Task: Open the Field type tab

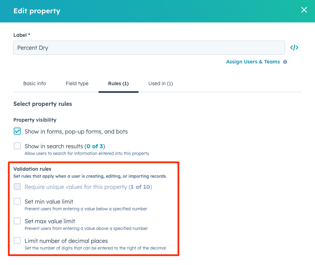Action: [x=77, y=83]
